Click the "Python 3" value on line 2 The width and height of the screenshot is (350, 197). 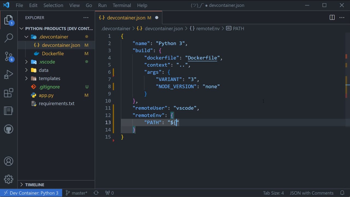point(171,43)
